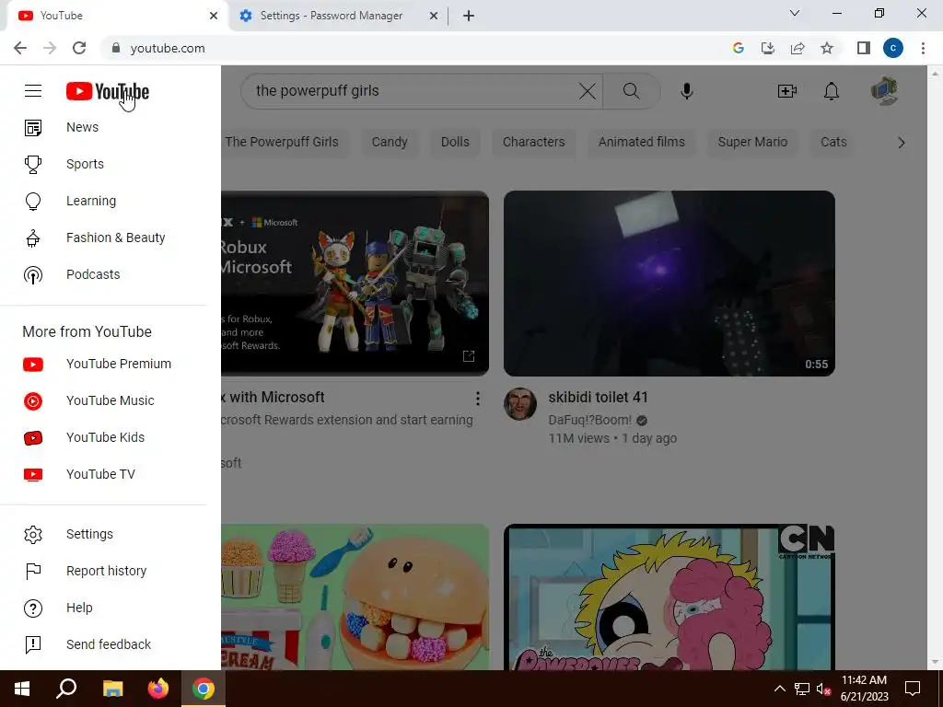Show more filter chips with right arrow
The width and height of the screenshot is (943, 707).
[x=901, y=143]
